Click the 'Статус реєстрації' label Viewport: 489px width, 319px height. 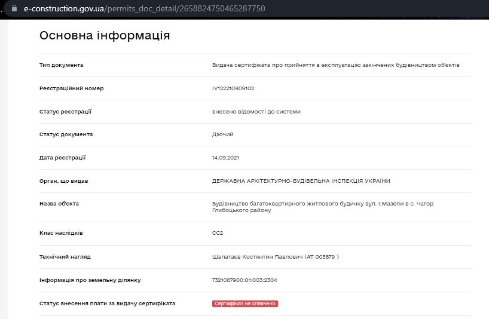click(65, 112)
